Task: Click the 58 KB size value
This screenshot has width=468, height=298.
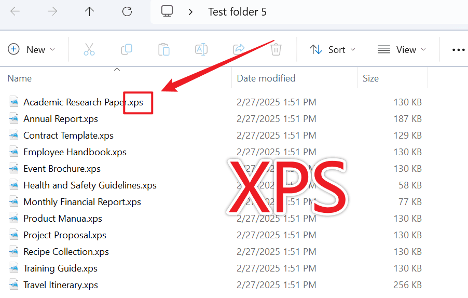Action: pos(410,185)
